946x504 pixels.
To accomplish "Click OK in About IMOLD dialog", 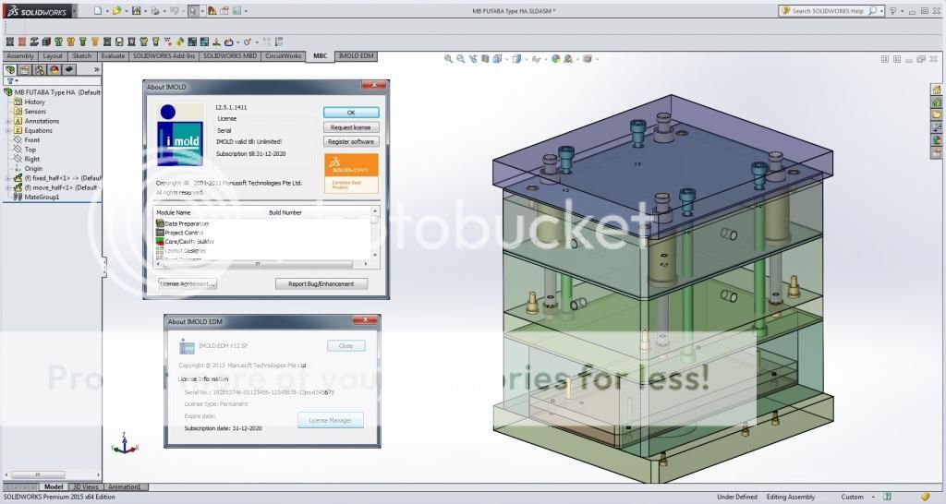I will tap(351, 113).
